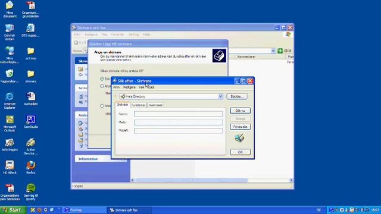The image size is (381, 214).
Task: Open Verktyg menu in Skrivare och fax window
Action: (x=133, y=34)
